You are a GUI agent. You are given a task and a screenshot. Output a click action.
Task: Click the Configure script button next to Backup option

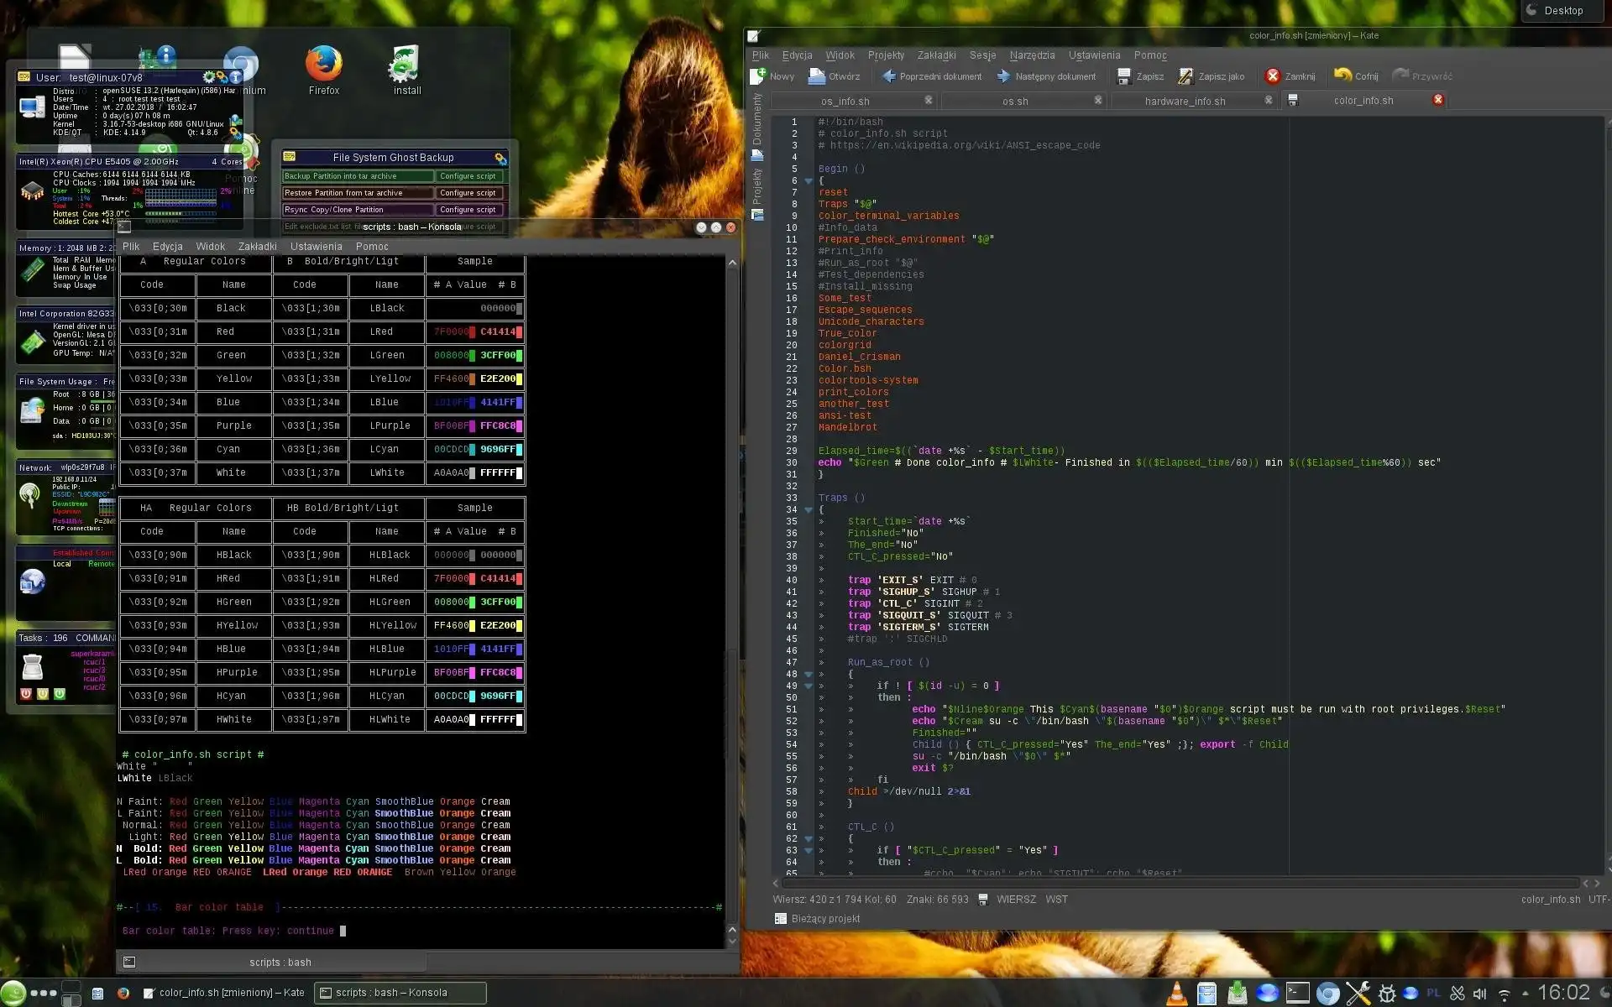pyautogui.click(x=468, y=176)
